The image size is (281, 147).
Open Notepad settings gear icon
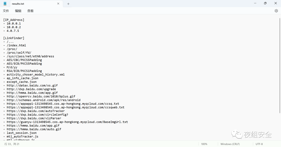(276, 11)
